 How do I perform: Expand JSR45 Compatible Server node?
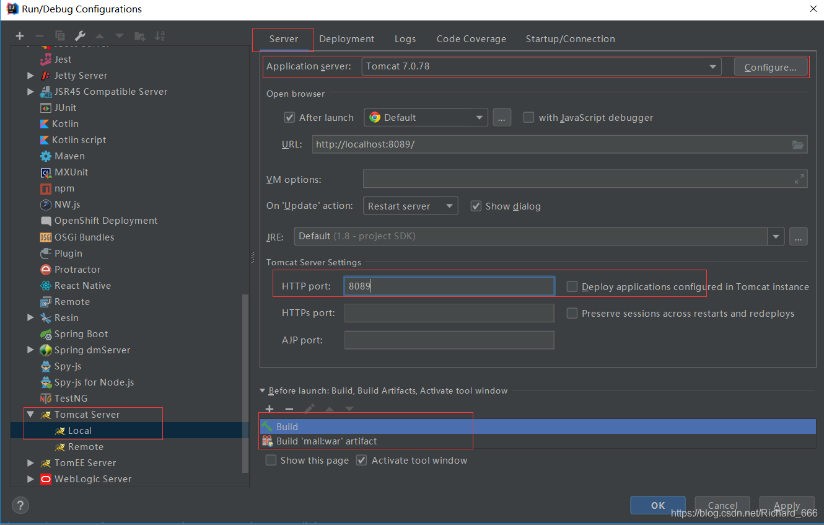(x=31, y=92)
